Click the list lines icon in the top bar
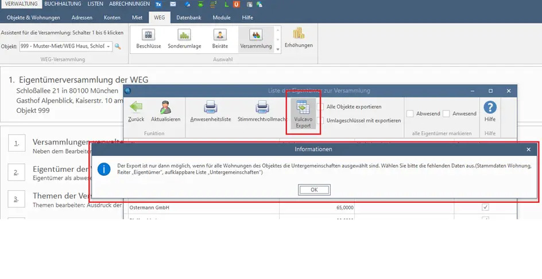The height and width of the screenshot is (279, 542). [x=214, y=4]
